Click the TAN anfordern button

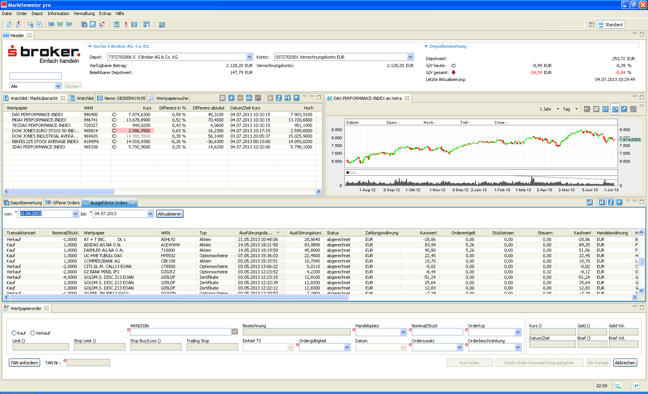coord(24,363)
